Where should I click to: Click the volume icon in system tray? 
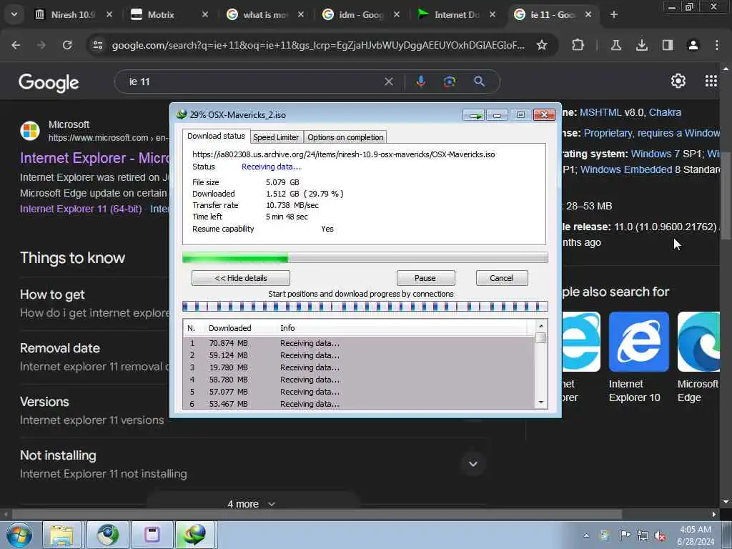[x=660, y=536]
